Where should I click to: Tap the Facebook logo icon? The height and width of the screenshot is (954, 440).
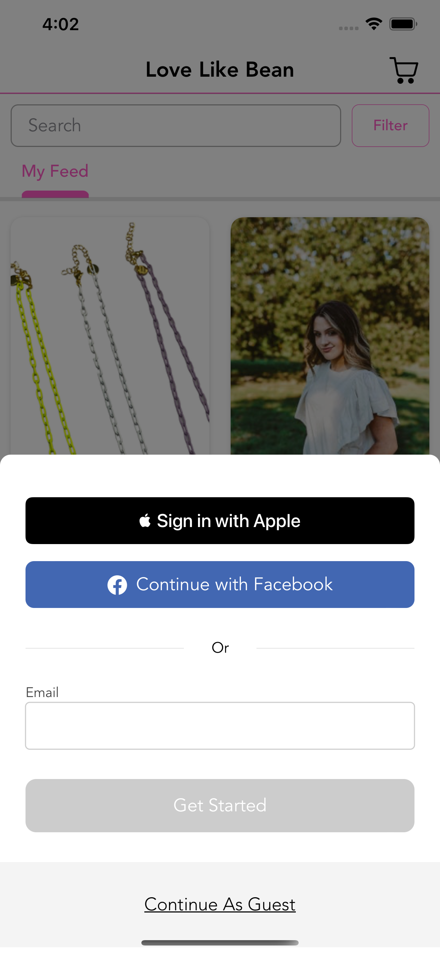[117, 585]
